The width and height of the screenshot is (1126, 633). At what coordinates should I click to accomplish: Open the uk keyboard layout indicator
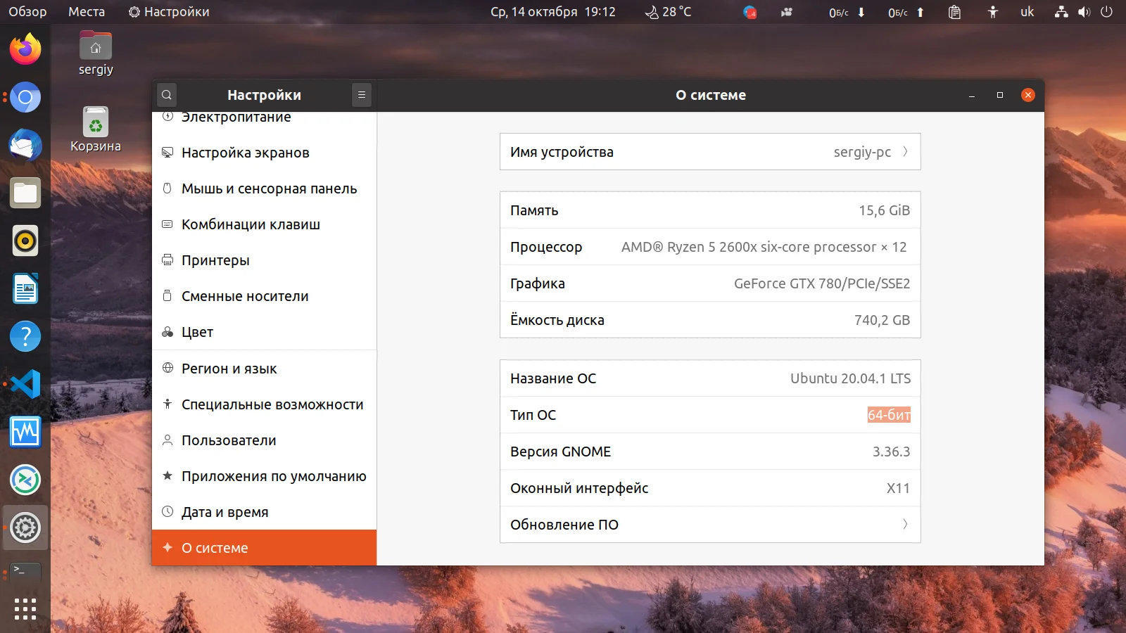1027,12
